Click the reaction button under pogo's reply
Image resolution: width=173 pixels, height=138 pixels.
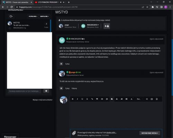pyautogui.click(x=61, y=88)
